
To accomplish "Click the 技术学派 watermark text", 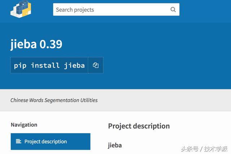I will coord(216,149).
